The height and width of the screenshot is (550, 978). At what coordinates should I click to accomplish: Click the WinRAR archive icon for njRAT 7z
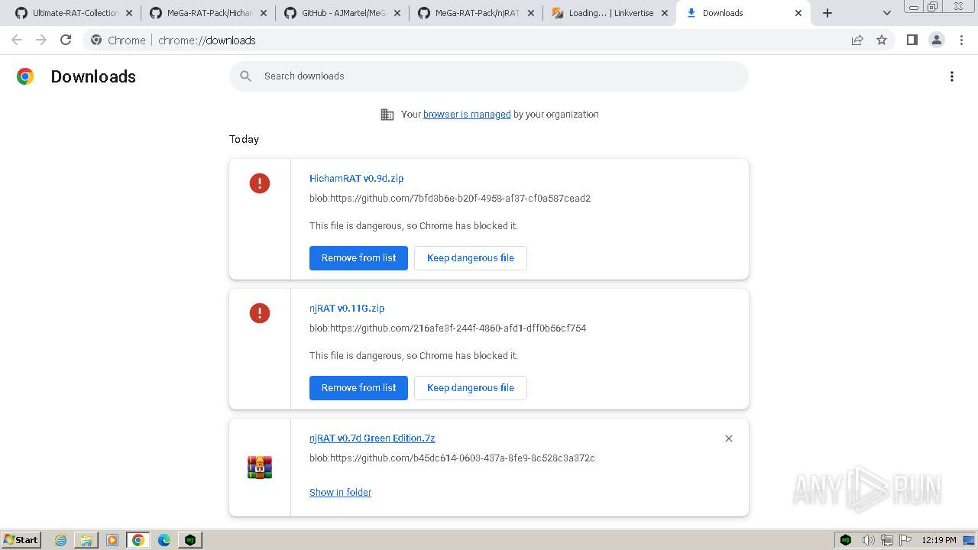pyautogui.click(x=260, y=467)
